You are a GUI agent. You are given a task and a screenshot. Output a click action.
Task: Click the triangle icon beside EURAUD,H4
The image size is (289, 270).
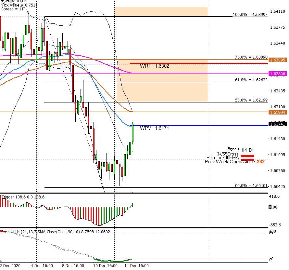coord(1,1)
